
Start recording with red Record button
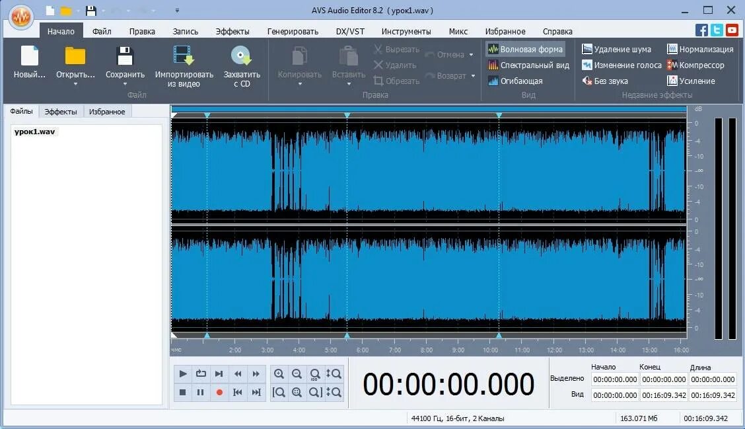coord(219,393)
